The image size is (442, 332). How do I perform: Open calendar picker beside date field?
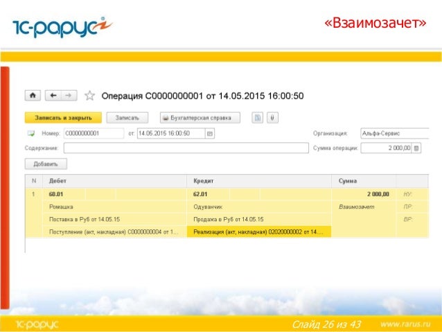pyautogui.click(x=210, y=133)
